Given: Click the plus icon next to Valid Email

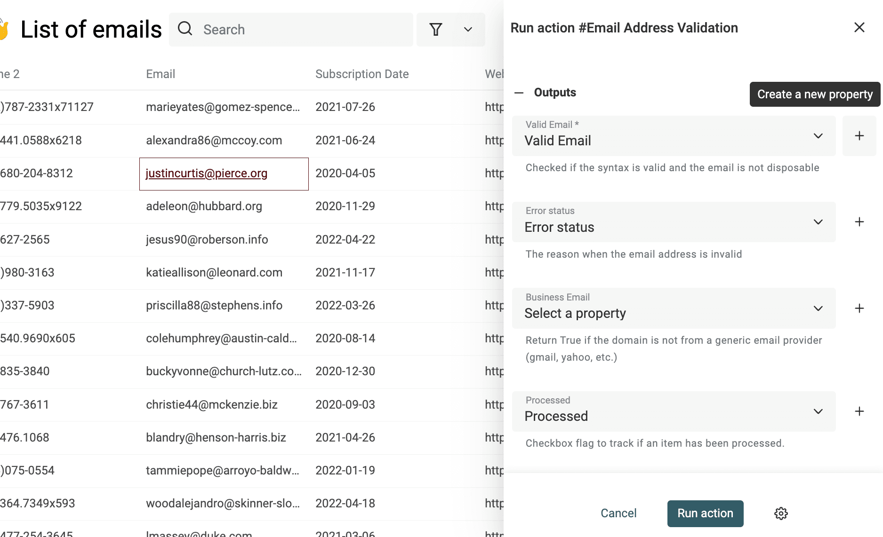Looking at the screenshot, I should coord(859,136).
